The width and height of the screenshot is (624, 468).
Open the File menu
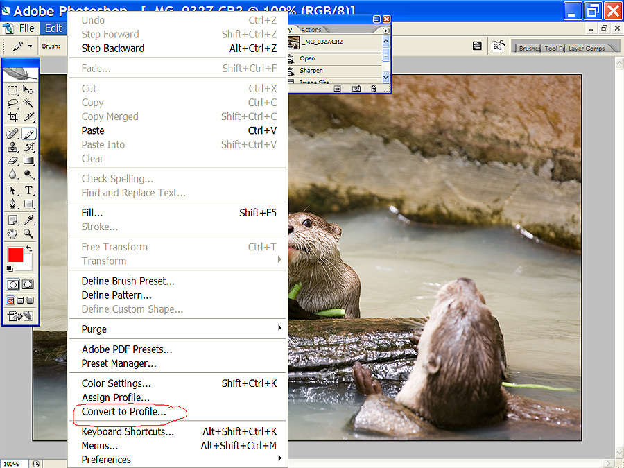coord(26,28)
